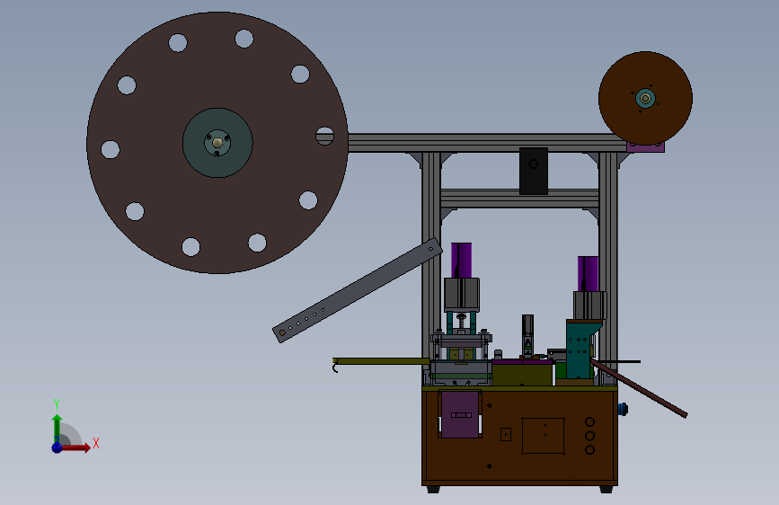Select the center hub of the small reel
779x505 pixels.
point(645,99)
